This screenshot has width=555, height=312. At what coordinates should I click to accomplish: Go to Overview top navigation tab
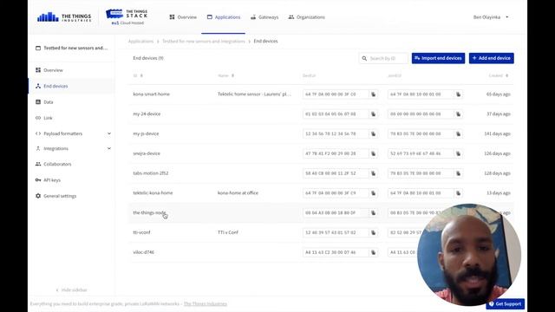183,17
